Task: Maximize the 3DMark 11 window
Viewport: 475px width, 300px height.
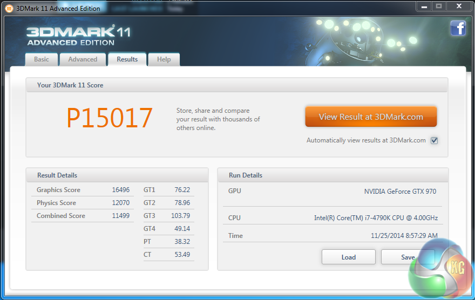Action: (x=438, y=6)
